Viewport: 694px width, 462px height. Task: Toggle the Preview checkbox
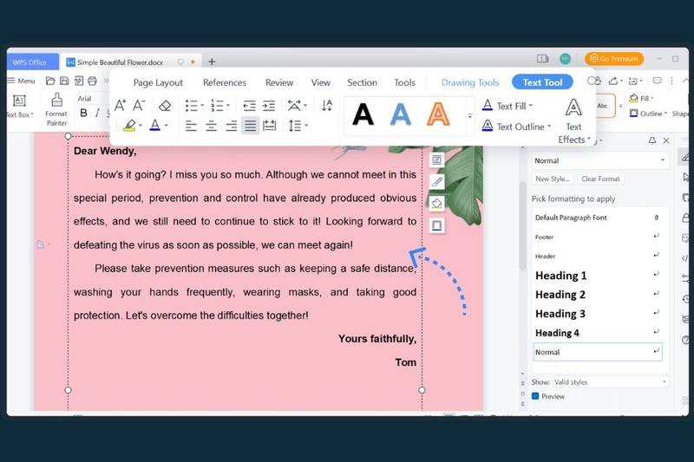(x=535, y=396)
